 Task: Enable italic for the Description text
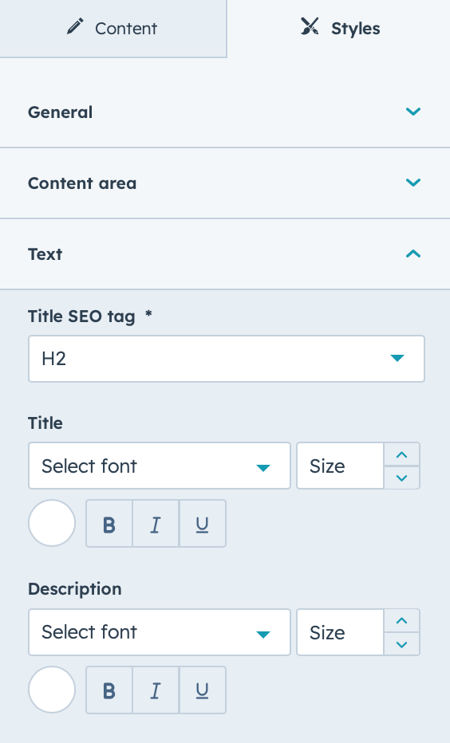[x=156, y=690]
